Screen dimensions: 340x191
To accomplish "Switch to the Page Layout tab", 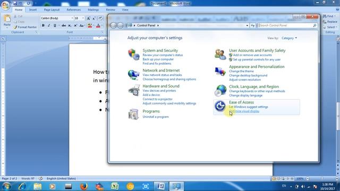I will pyautogui.click(x=52, y=10).
